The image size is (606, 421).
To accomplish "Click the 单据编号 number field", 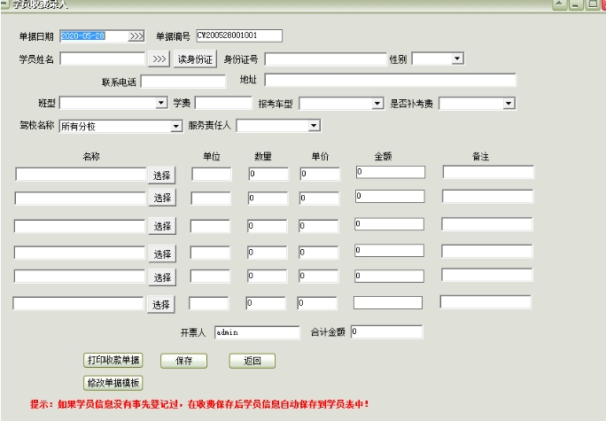I will (239, 35).
